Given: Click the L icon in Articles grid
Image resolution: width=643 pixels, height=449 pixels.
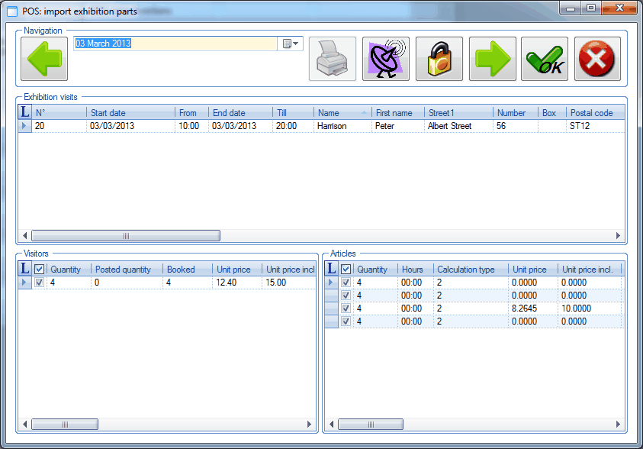Looking at the screenshot, I should click(x=332, y=269).
